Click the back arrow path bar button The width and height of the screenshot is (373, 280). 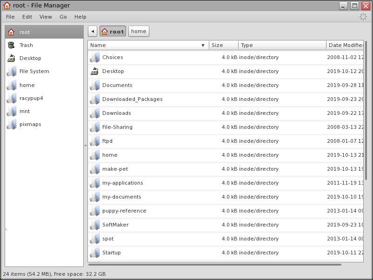93,32
